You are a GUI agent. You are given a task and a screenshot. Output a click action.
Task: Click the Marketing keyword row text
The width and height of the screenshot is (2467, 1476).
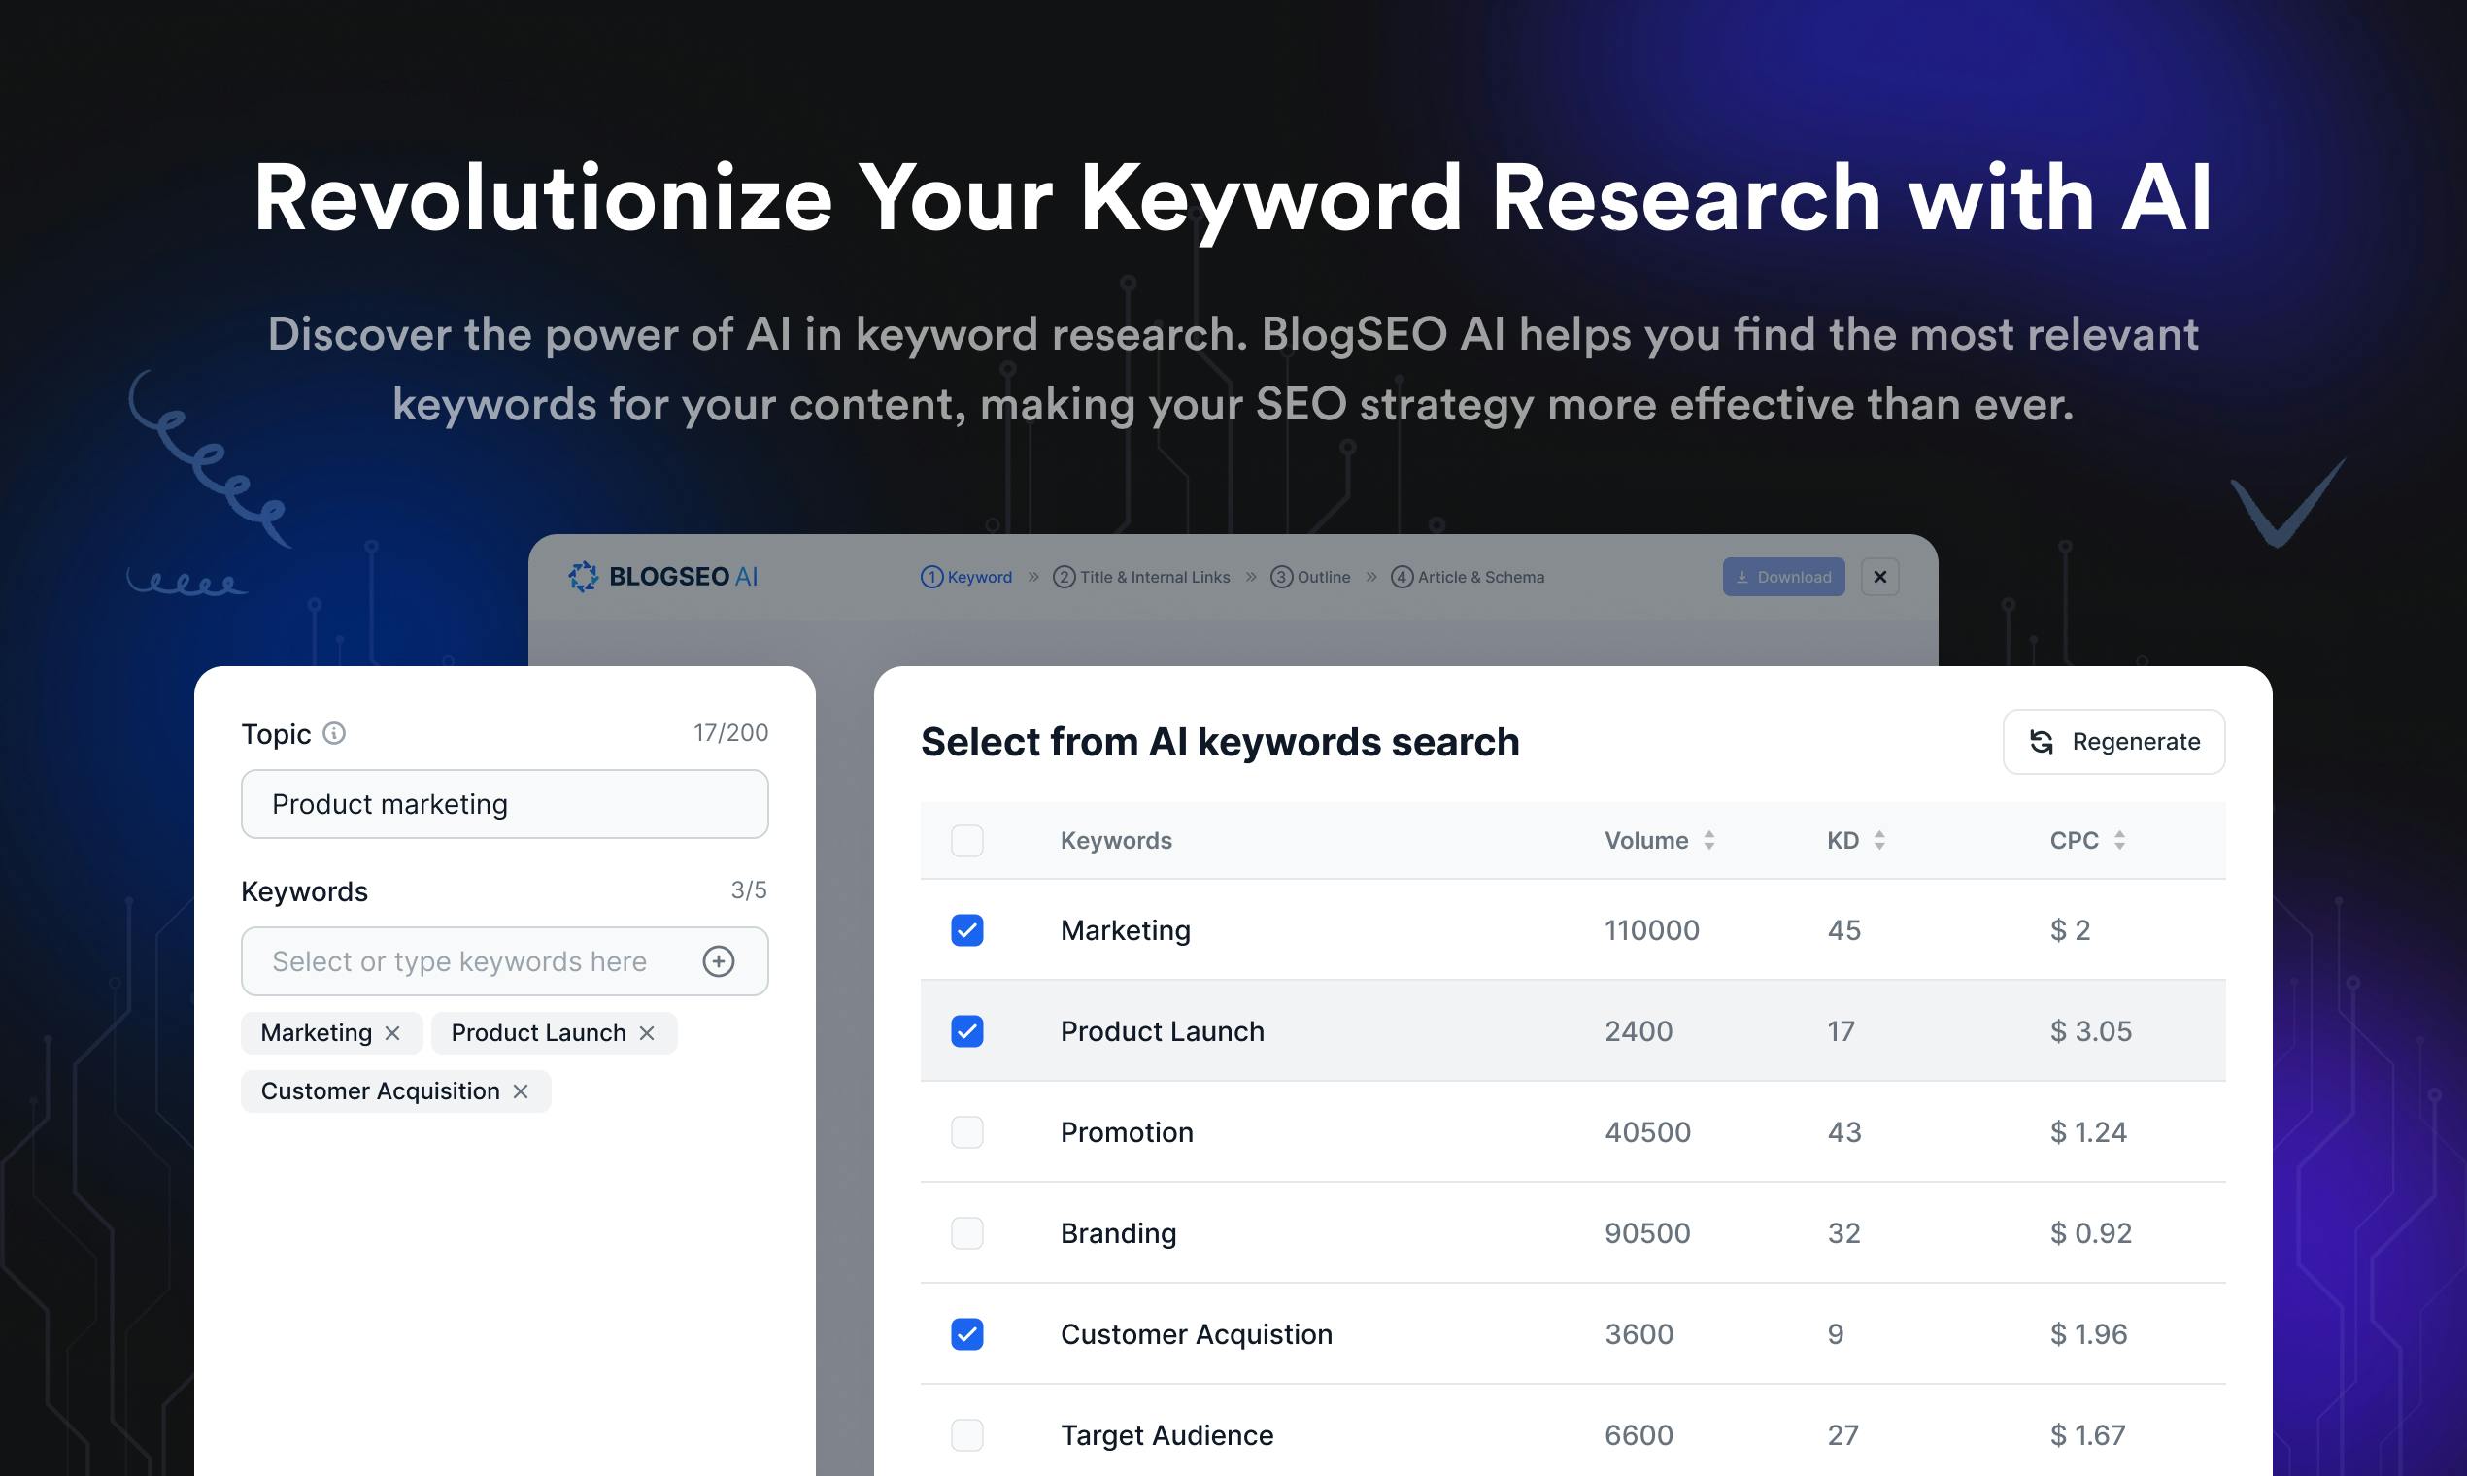tap(1125, 930)
